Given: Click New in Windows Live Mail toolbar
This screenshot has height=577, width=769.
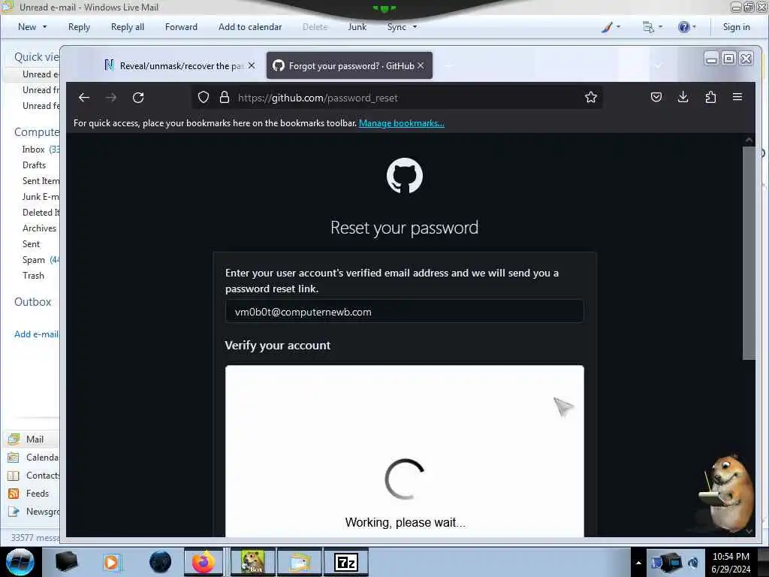Looking at the screenshot, I should pos(27,27).
